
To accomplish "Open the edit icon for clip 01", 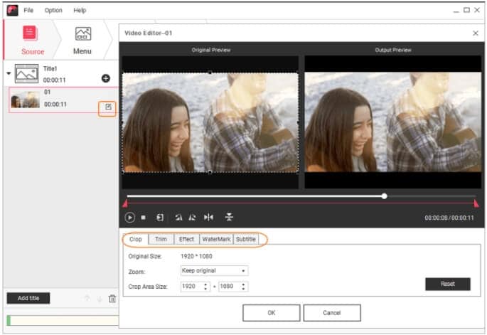I will 108,107.
